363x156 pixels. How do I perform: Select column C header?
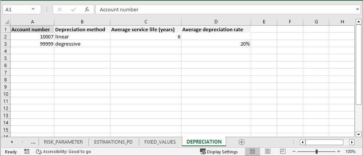click(x=146, y=22)
